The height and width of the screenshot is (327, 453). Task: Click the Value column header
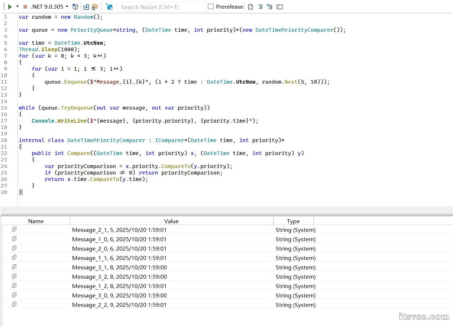click(171, 221)
